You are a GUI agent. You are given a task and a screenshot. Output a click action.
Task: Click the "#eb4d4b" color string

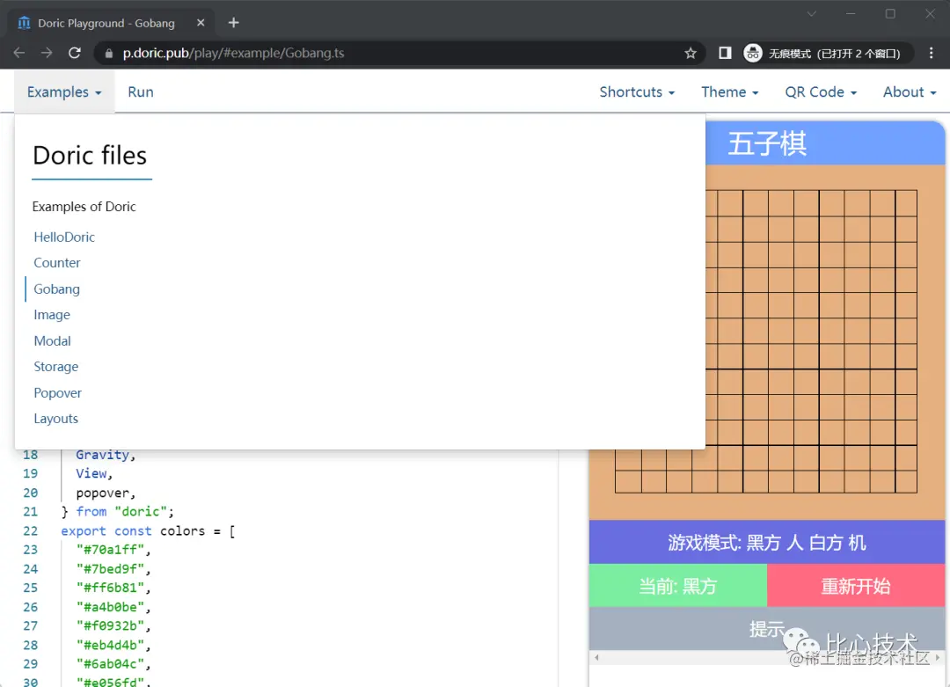[x=110, y=645]
